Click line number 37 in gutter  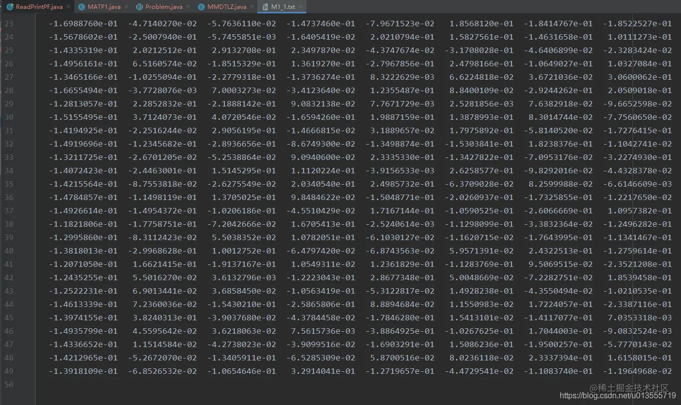click(9, 211)
